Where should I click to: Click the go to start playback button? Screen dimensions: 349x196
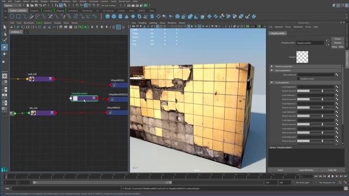click(x=316, y=176)
